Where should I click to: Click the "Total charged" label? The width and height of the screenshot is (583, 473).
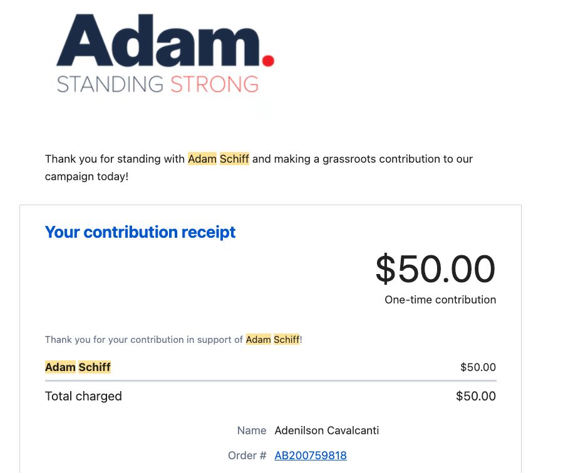83,396
